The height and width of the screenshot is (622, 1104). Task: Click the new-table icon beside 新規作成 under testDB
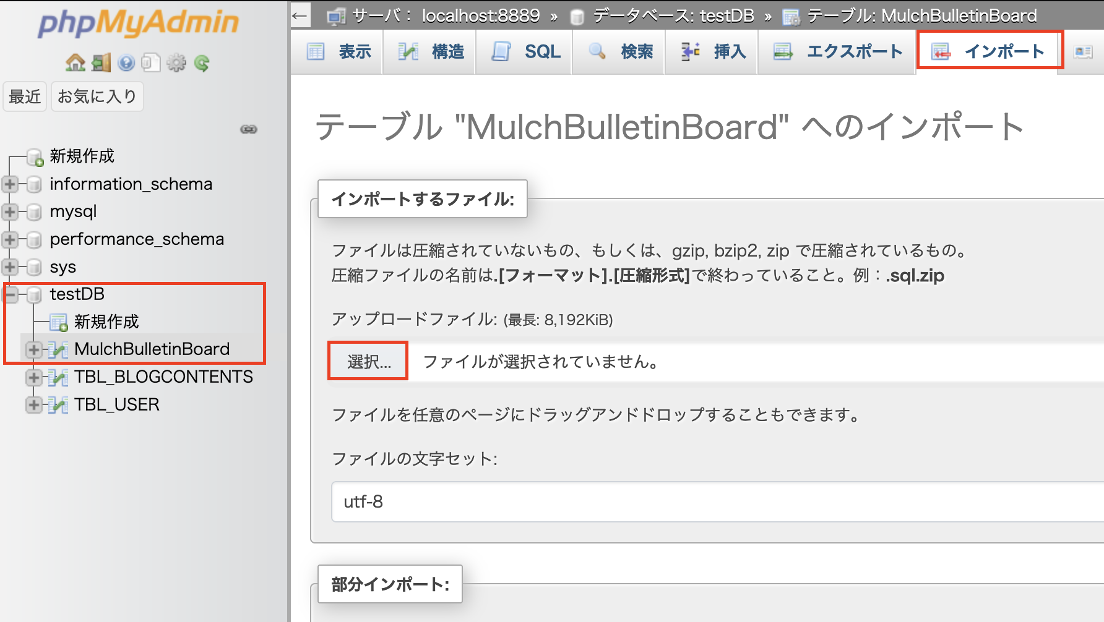pyautogui.click(x=59, y=322)
